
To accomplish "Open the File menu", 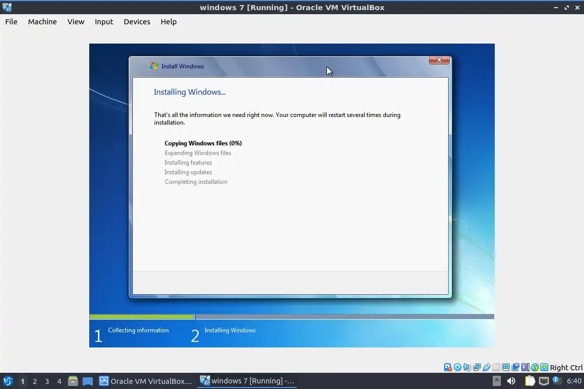I will click(11, 22).
